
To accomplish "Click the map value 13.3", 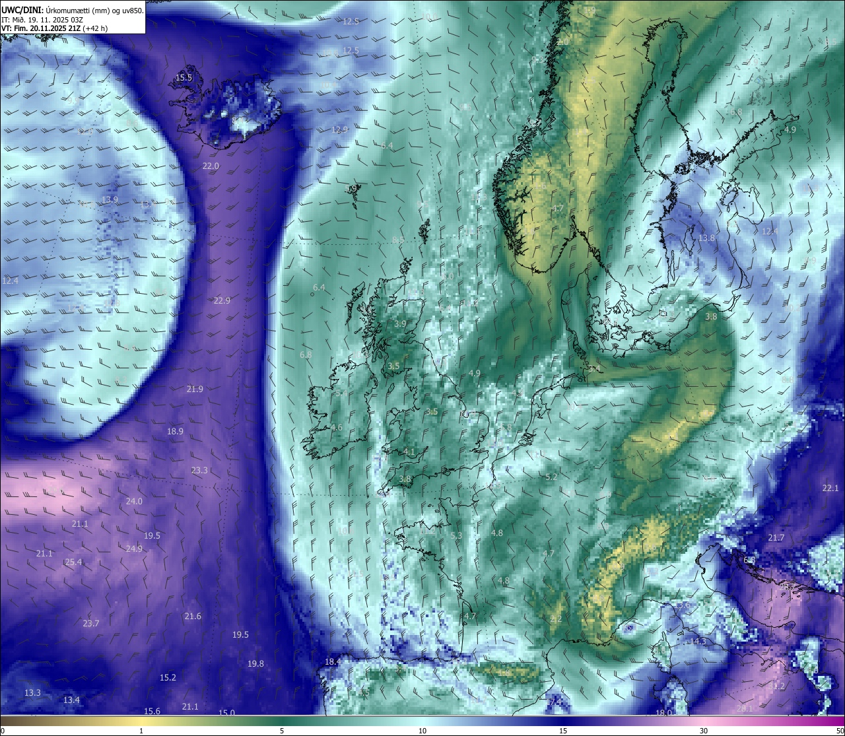I will coord(32,693).
